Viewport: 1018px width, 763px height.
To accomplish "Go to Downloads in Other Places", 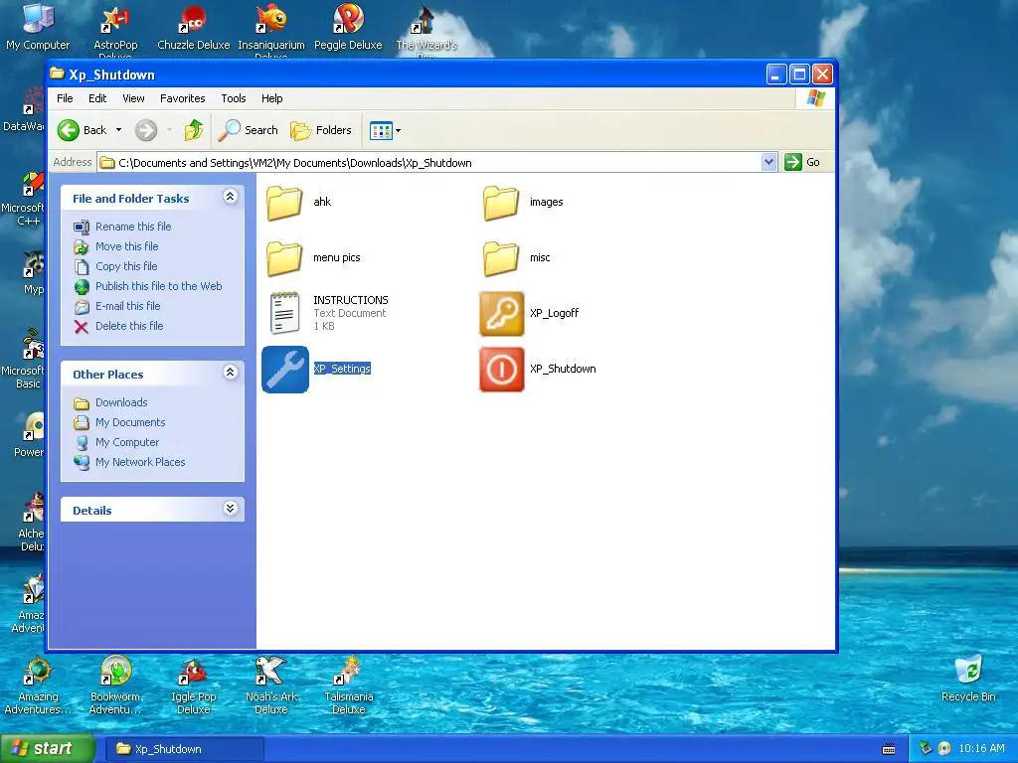I will click(x=121, y=403).
